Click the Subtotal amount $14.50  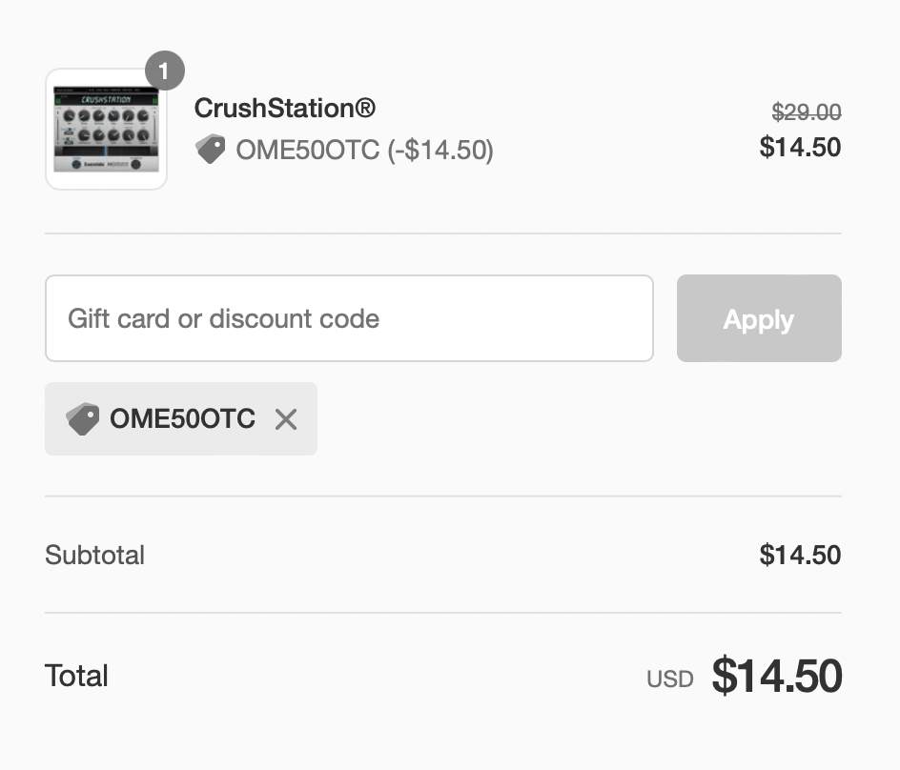800,555
